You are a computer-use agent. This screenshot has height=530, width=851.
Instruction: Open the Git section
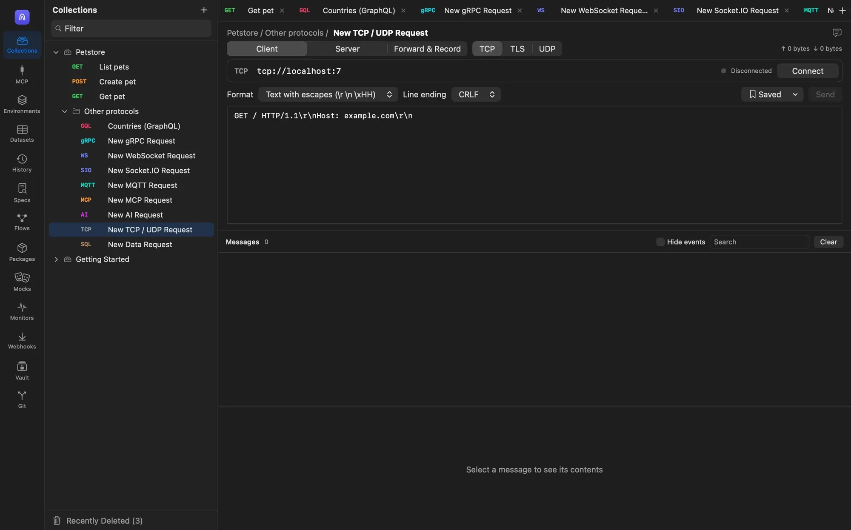tap(22, 400)
